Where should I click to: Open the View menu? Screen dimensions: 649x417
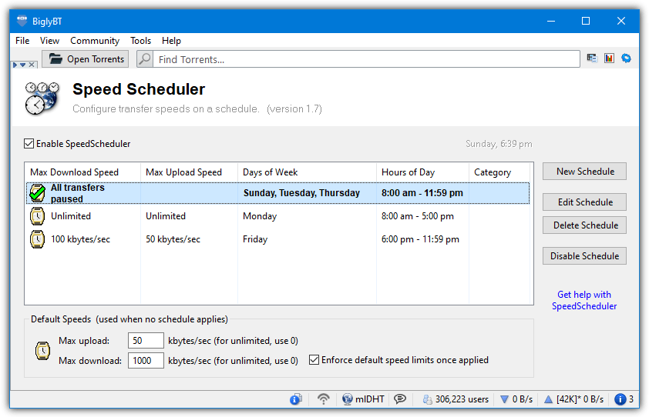click(49, 41)
